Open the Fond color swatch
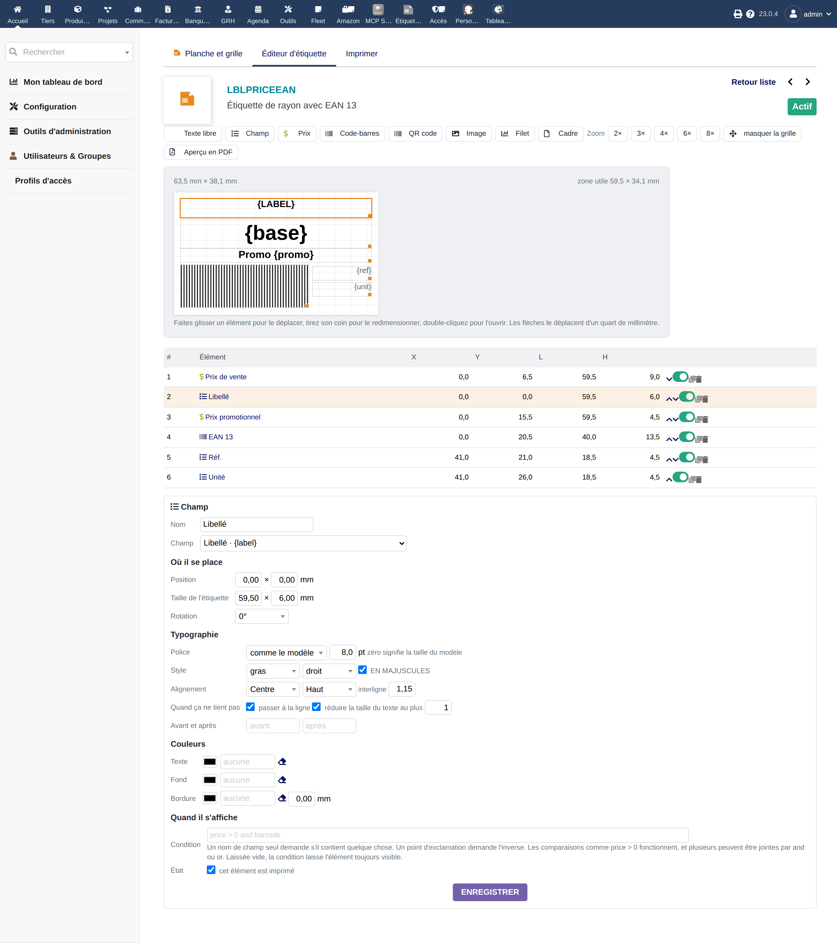Screen dimensions: 837x943 point(210,780)
